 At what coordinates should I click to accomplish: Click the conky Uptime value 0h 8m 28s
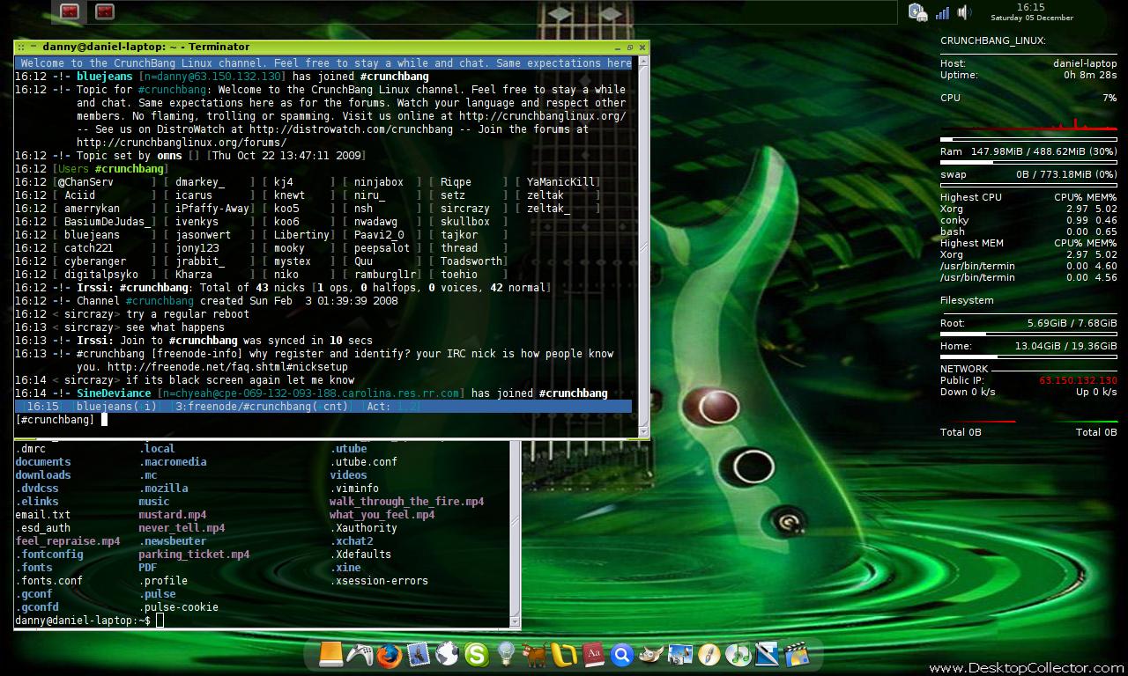(x=1091, y=76)
